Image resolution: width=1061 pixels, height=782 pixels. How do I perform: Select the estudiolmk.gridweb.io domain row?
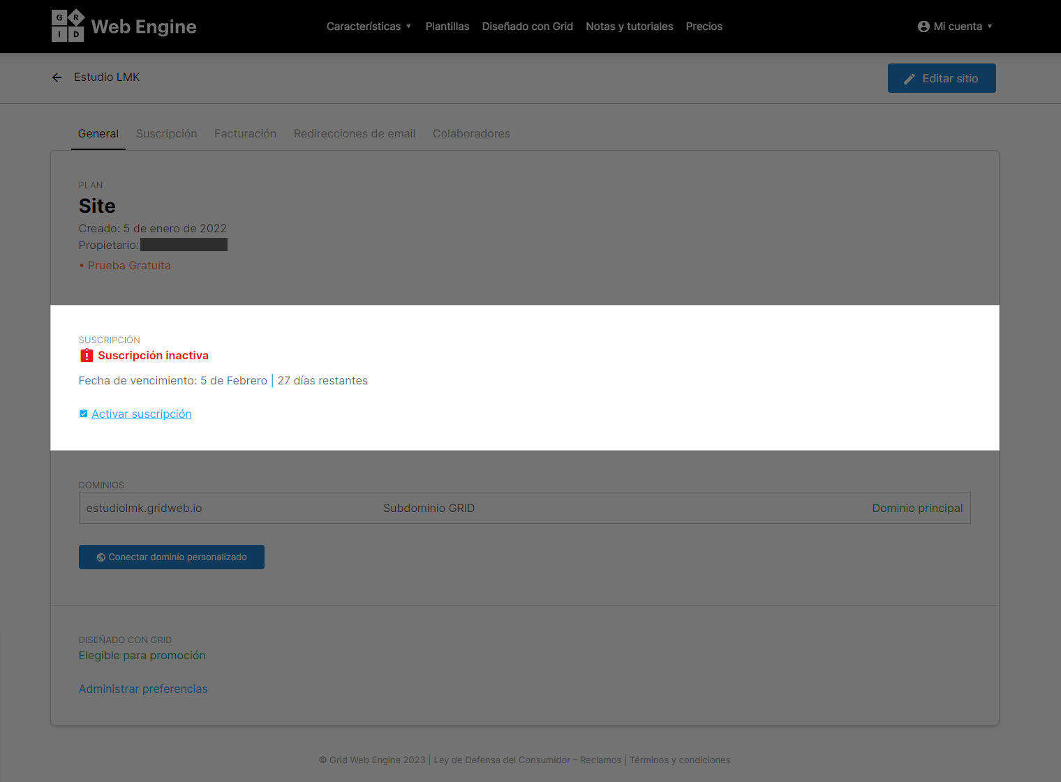[525, 508]
